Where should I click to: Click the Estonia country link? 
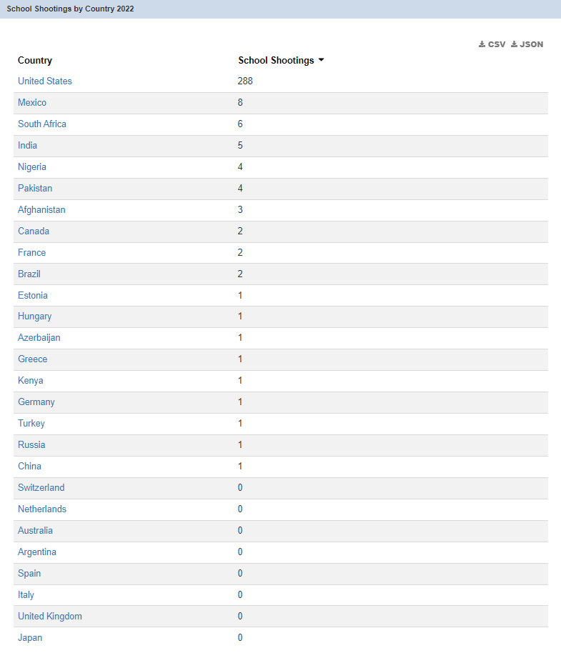(33, 296)
